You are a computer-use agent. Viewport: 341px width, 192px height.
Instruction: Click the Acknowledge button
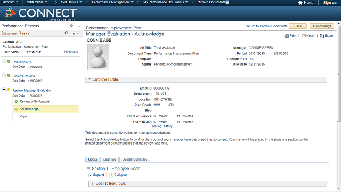(x=322, y=26)
